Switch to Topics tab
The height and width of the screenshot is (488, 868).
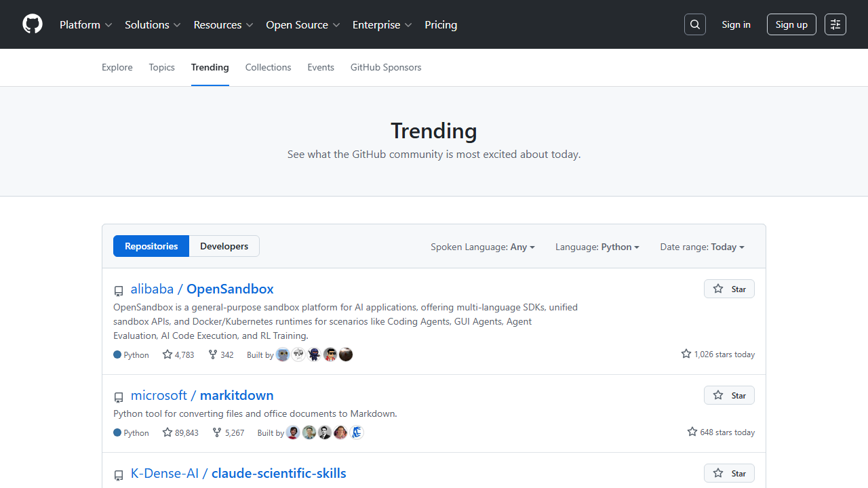pos(162,67)
